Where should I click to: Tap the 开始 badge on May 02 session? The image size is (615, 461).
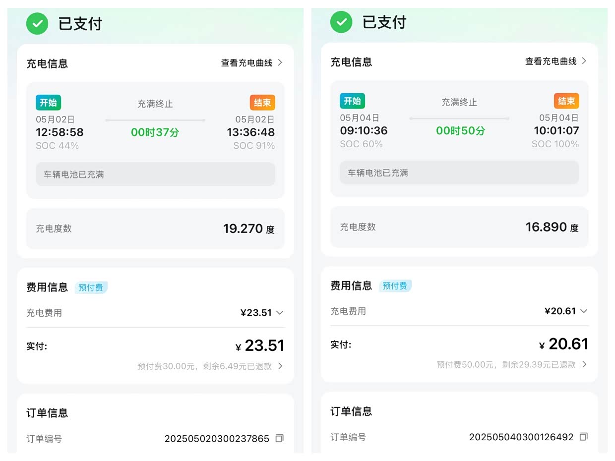(48, 103)
